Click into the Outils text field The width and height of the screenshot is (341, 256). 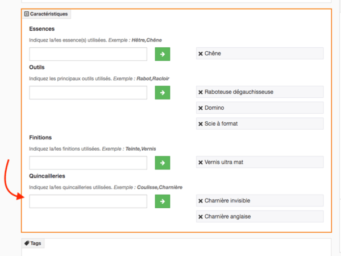[x=88, y=93]
